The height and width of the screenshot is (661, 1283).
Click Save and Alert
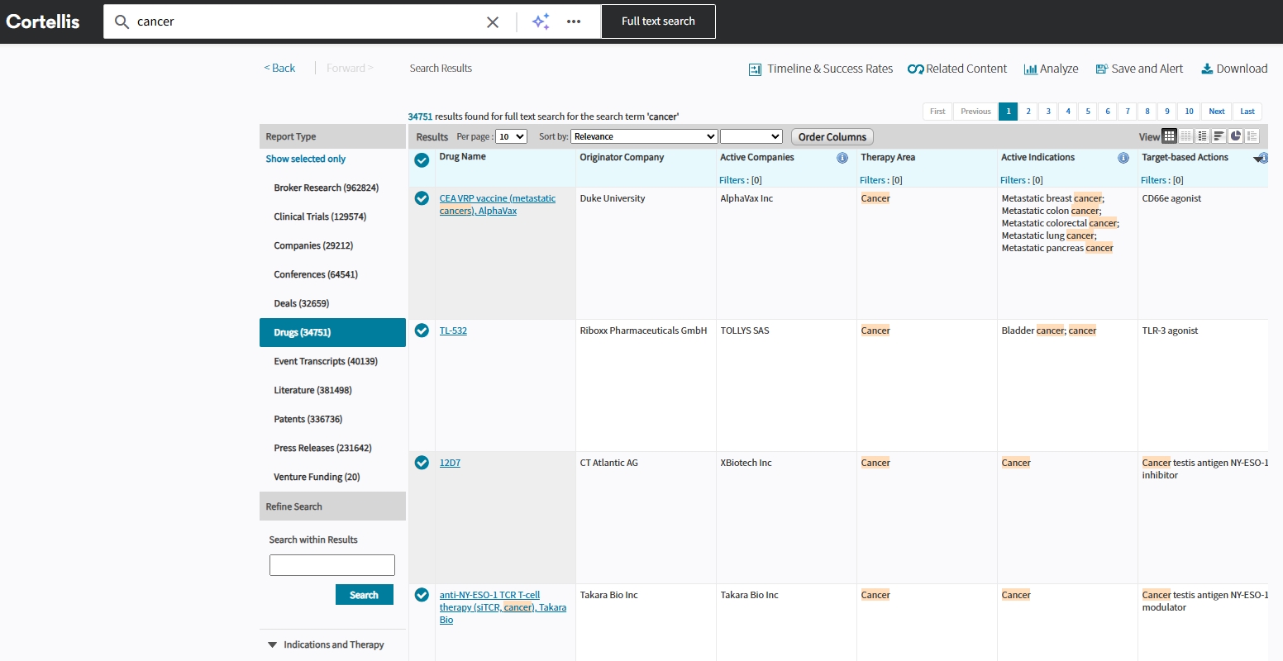tap(1139, 69)
